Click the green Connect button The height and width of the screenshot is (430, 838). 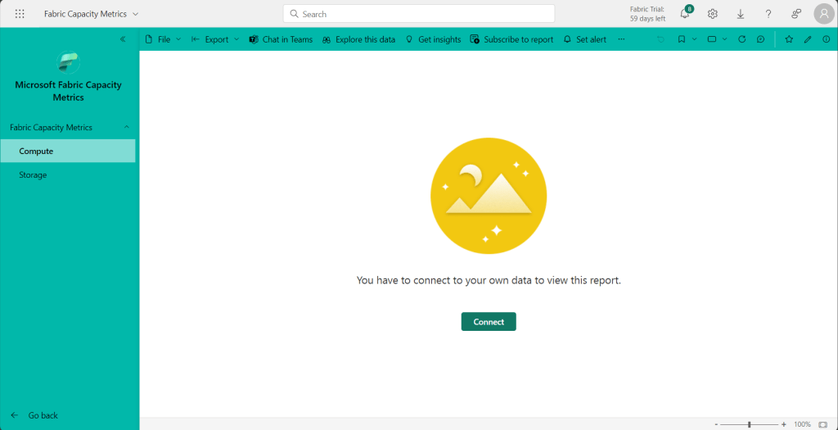coord(489,322)
